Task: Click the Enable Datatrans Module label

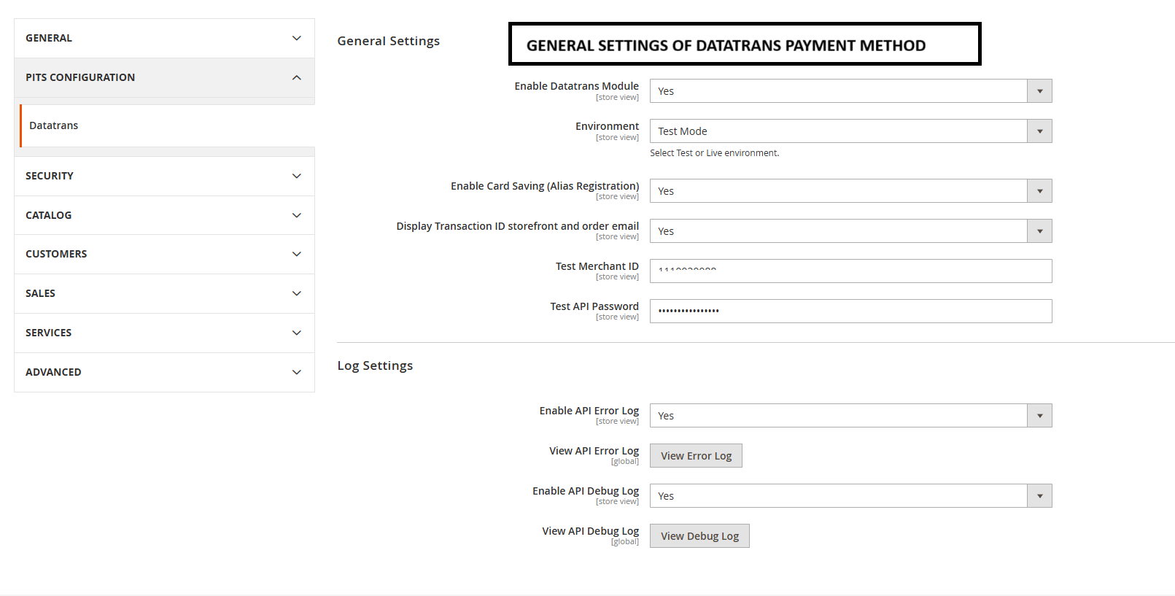Action: 576,86
